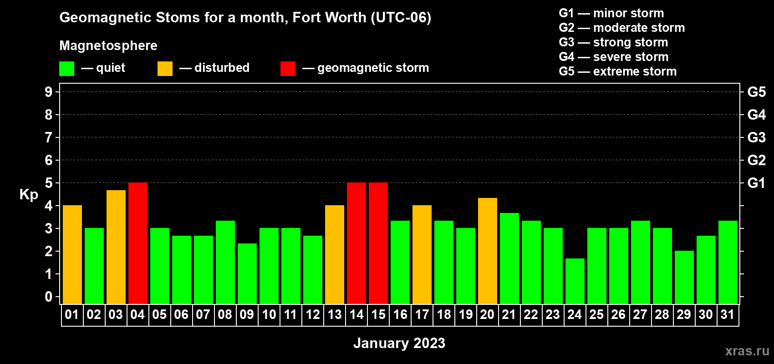This screenshot has width=774, height=364.
Task: Click the green bar for day 29
Action: [684, 277]
